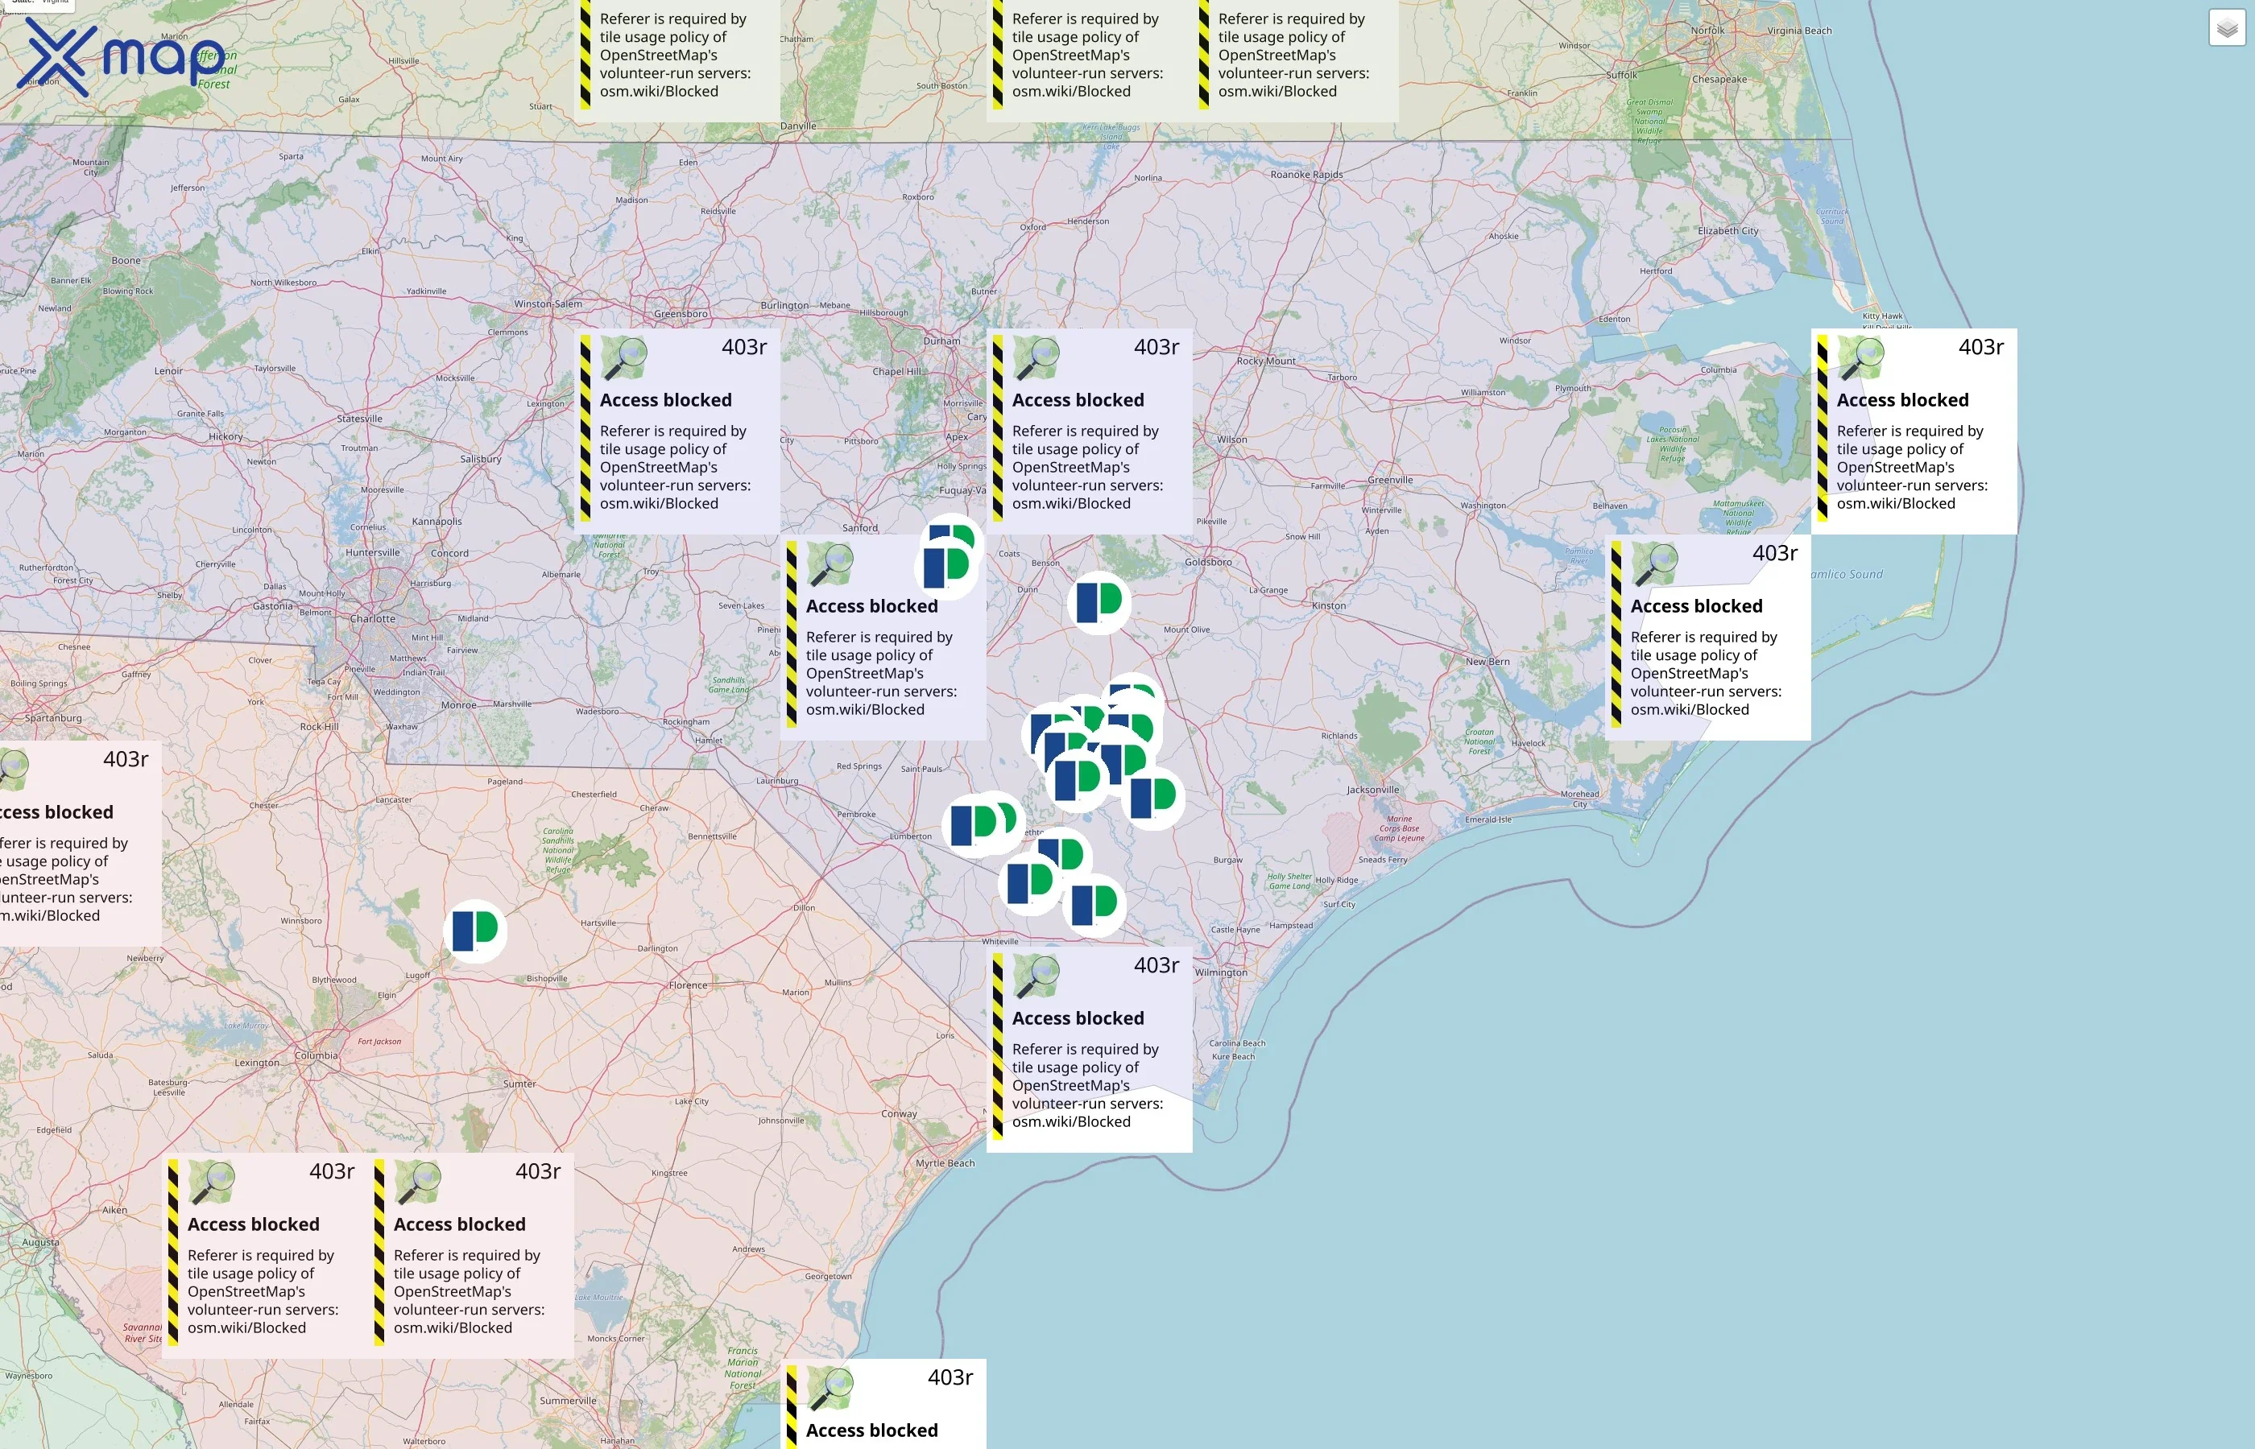Click the Rock Hill label
The height and width of the screenshot is (1449, 2255).
click(x=319, y=726)
